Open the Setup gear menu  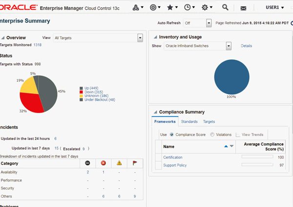coord(207,7)
